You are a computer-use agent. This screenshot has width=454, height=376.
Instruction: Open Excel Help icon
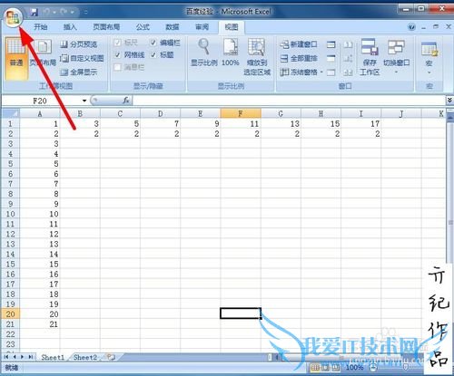coord(411,27)
